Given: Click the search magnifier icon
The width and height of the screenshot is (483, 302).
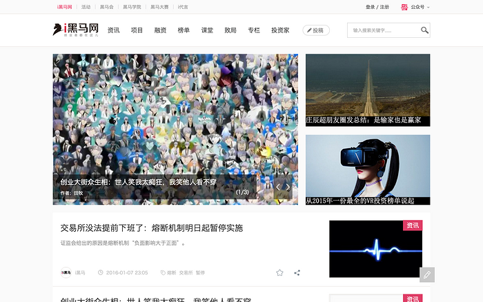Looking at the screenshot, I should (424, 30).
